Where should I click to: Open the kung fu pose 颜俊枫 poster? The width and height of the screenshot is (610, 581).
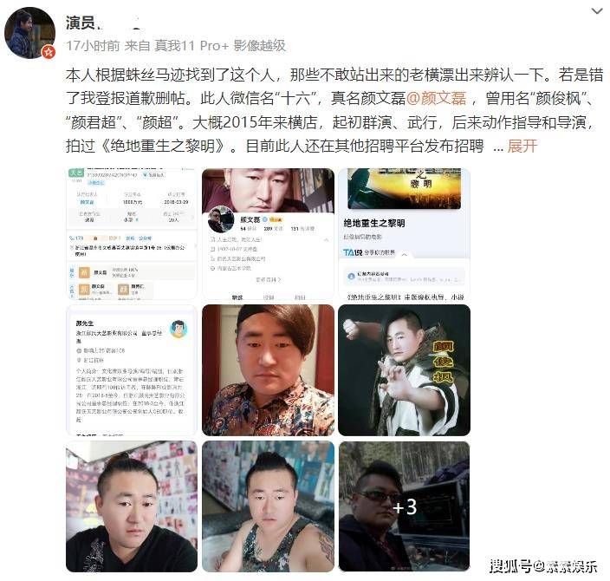pos(404,370)
